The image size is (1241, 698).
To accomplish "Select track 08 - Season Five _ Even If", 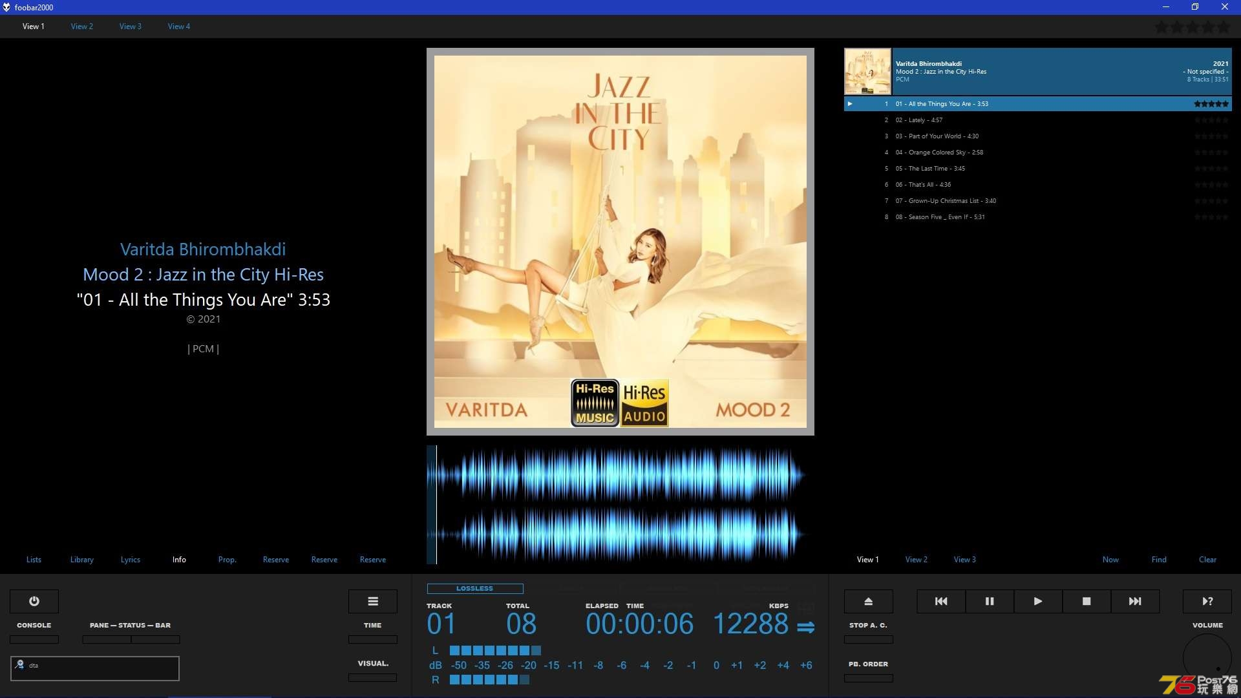I will point(1037,217).
